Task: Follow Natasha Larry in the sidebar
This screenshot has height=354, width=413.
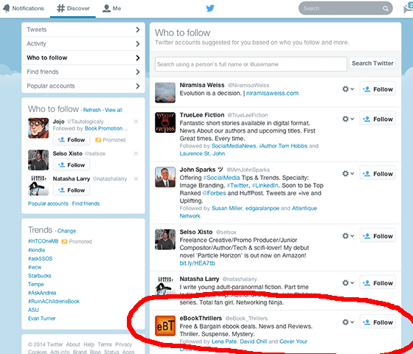Action: click(72, 190)
